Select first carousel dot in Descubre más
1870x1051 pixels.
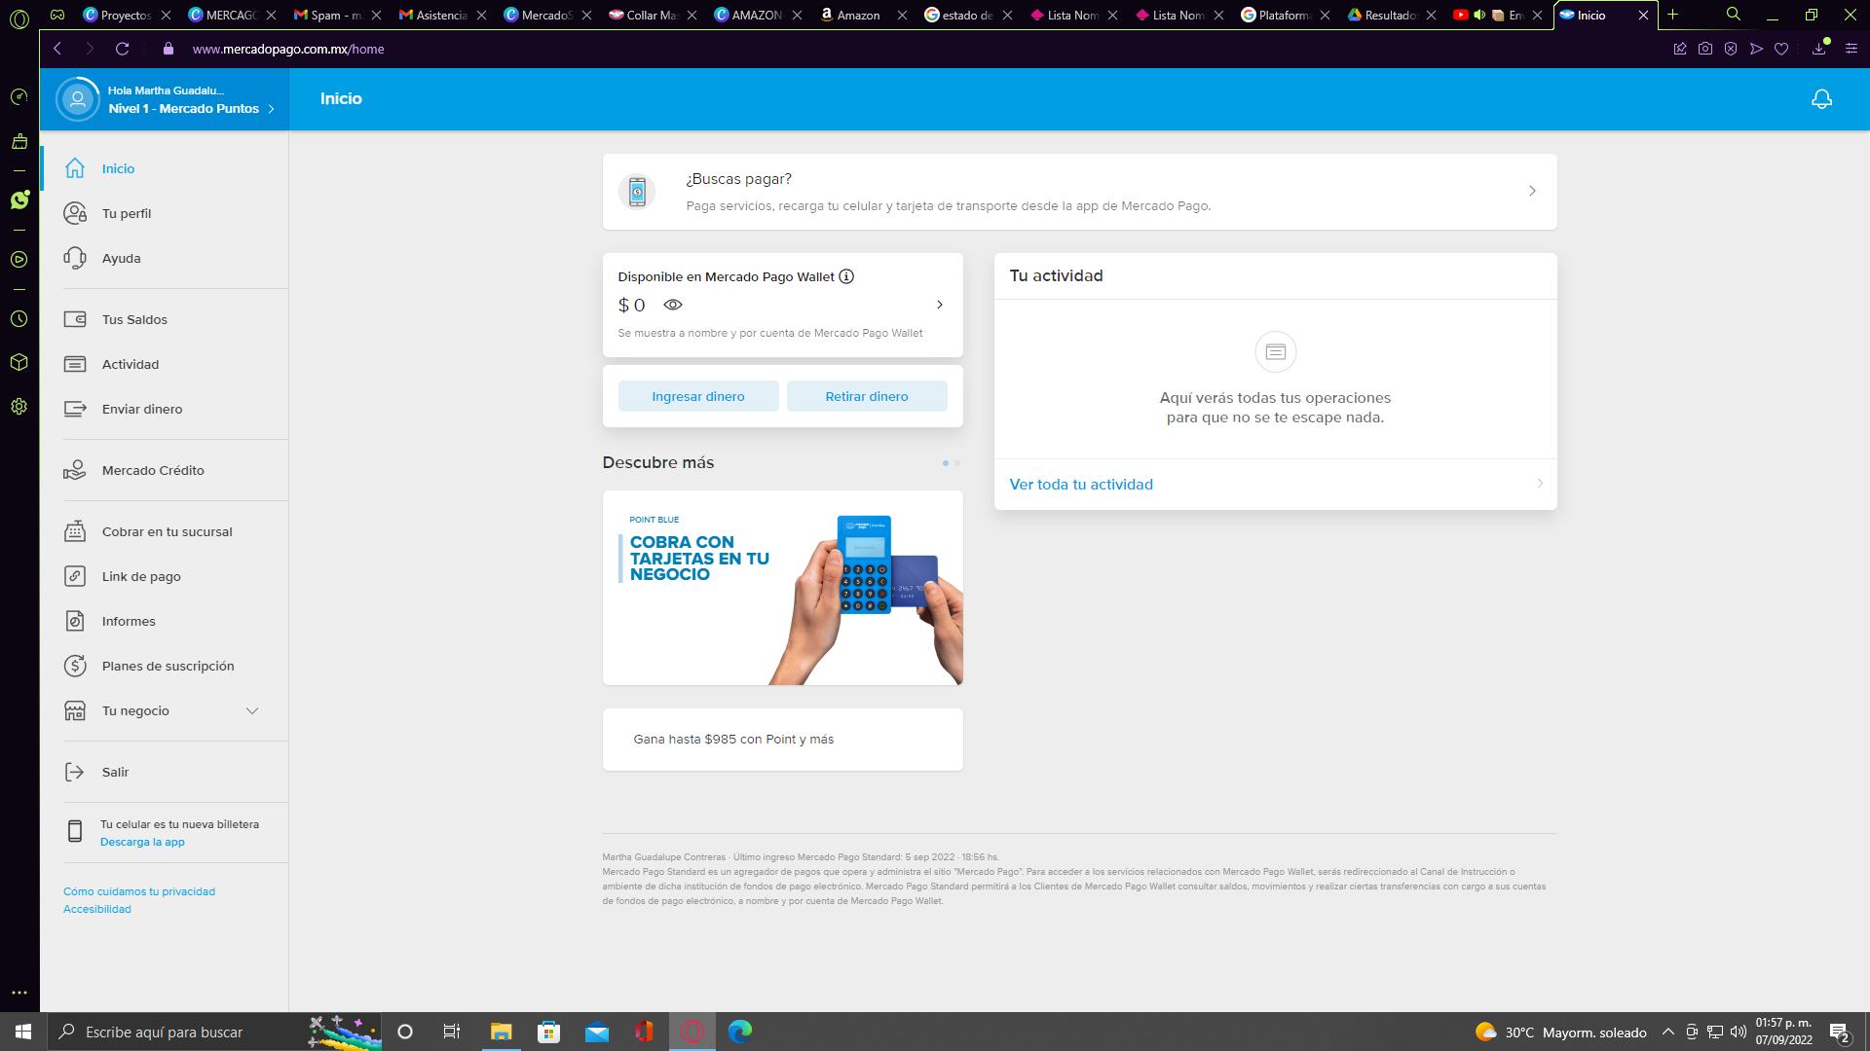pyautogui.click(x=945, y=463)
